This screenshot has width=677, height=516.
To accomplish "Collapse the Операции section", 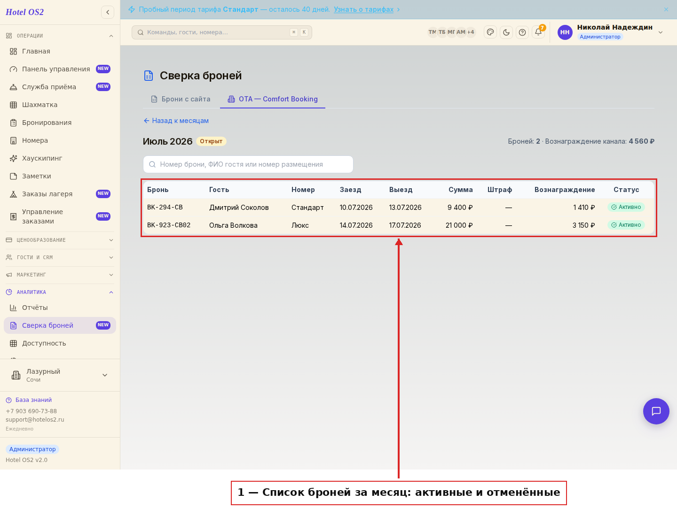I will [60, 36].
